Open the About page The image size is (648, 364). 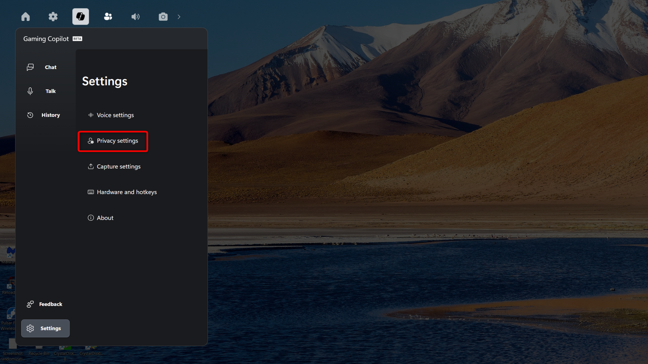tap(101, 218)
